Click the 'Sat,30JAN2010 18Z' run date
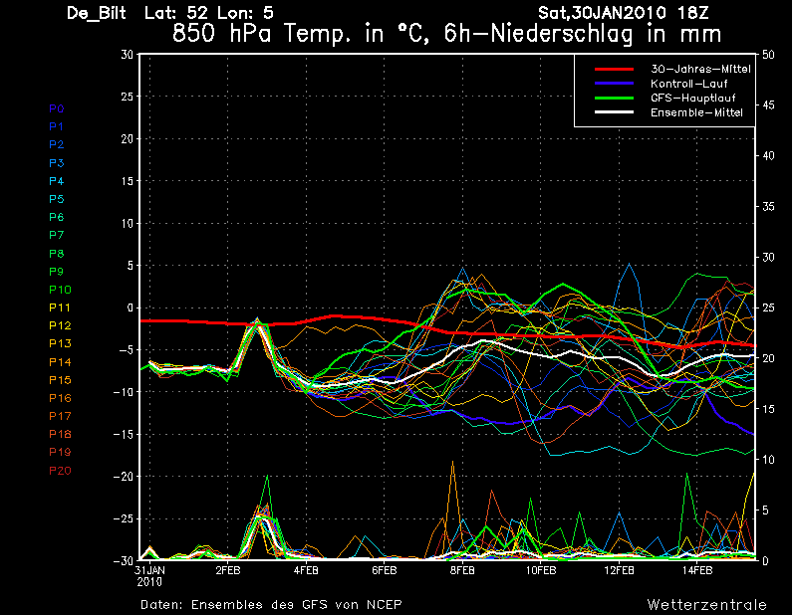Viewport: 797px width, 615px height. click(624, 13)
